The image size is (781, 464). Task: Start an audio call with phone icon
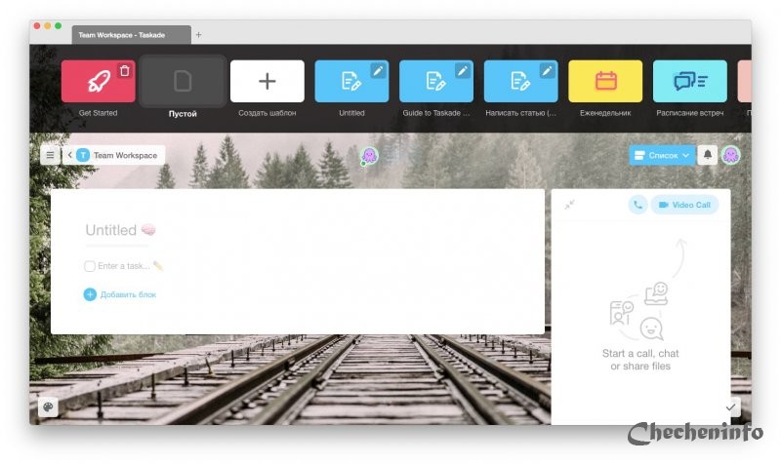(x=637, y=205)
